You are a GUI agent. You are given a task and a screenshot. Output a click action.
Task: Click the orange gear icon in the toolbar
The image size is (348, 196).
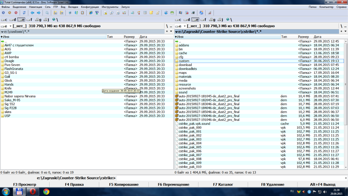click(x=10, y=13)
